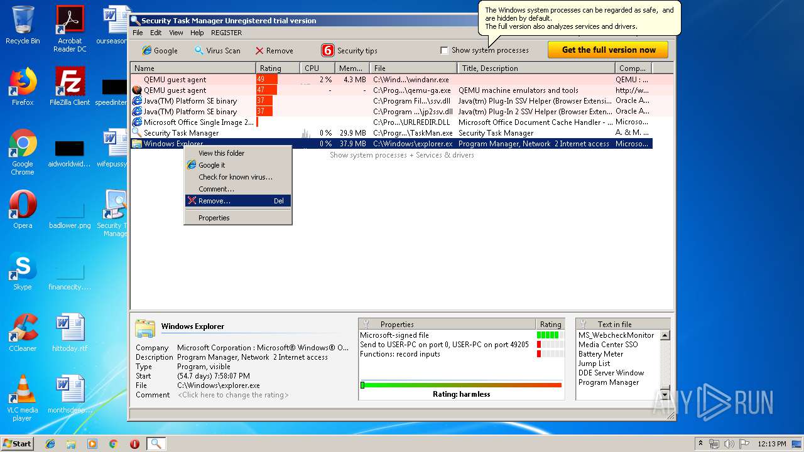
Task: Open hittoday.rtf document icon
Action: (x=70, y=333)
